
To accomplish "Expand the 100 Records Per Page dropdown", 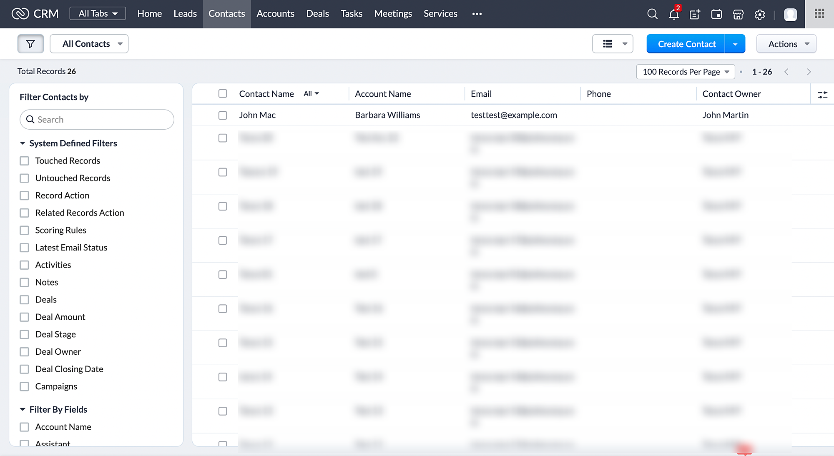I will 686,72.
